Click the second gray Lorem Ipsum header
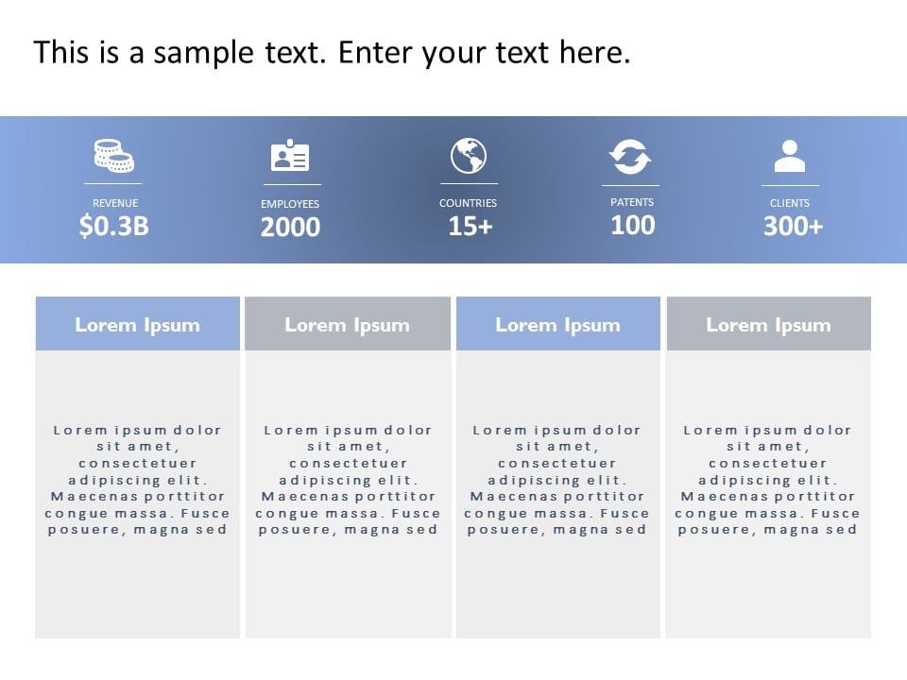The height and width of the screenshot is (680, 907). [x=348, y=325]
